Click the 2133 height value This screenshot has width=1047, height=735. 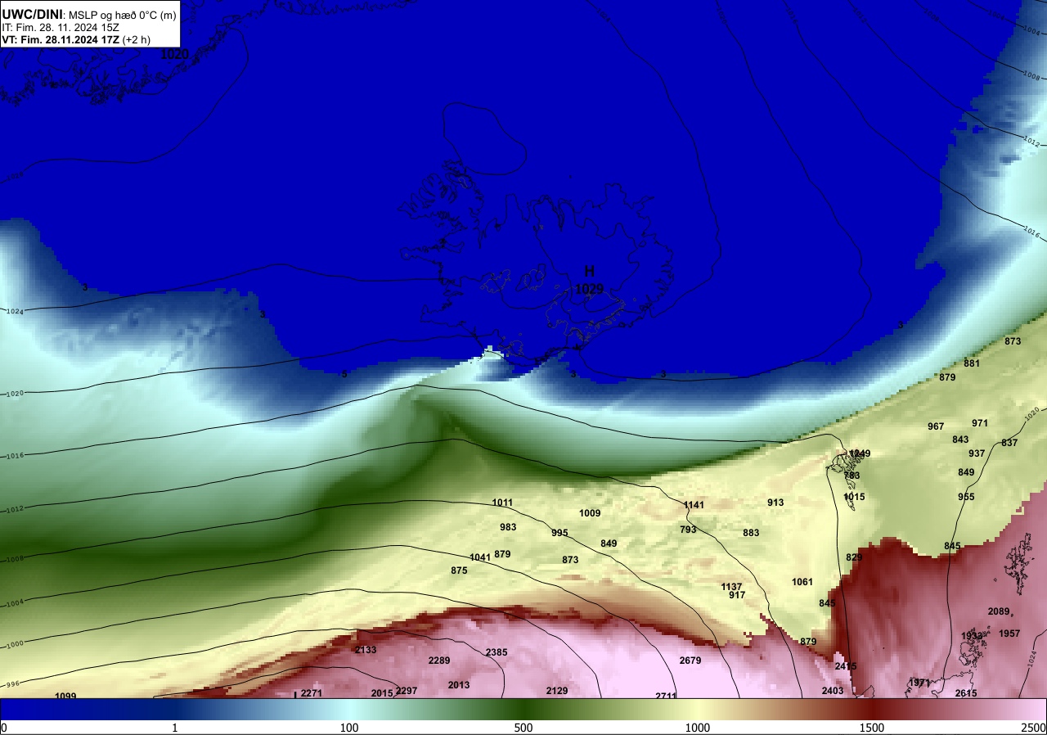tap(366, 650)
